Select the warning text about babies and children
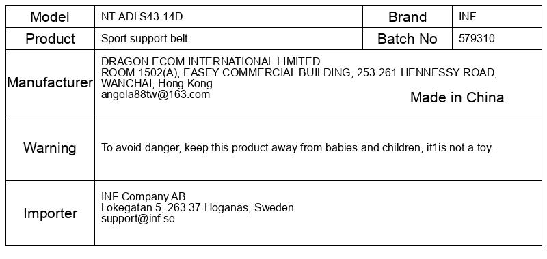Screen dimensions: 547x259 point(297,148)
